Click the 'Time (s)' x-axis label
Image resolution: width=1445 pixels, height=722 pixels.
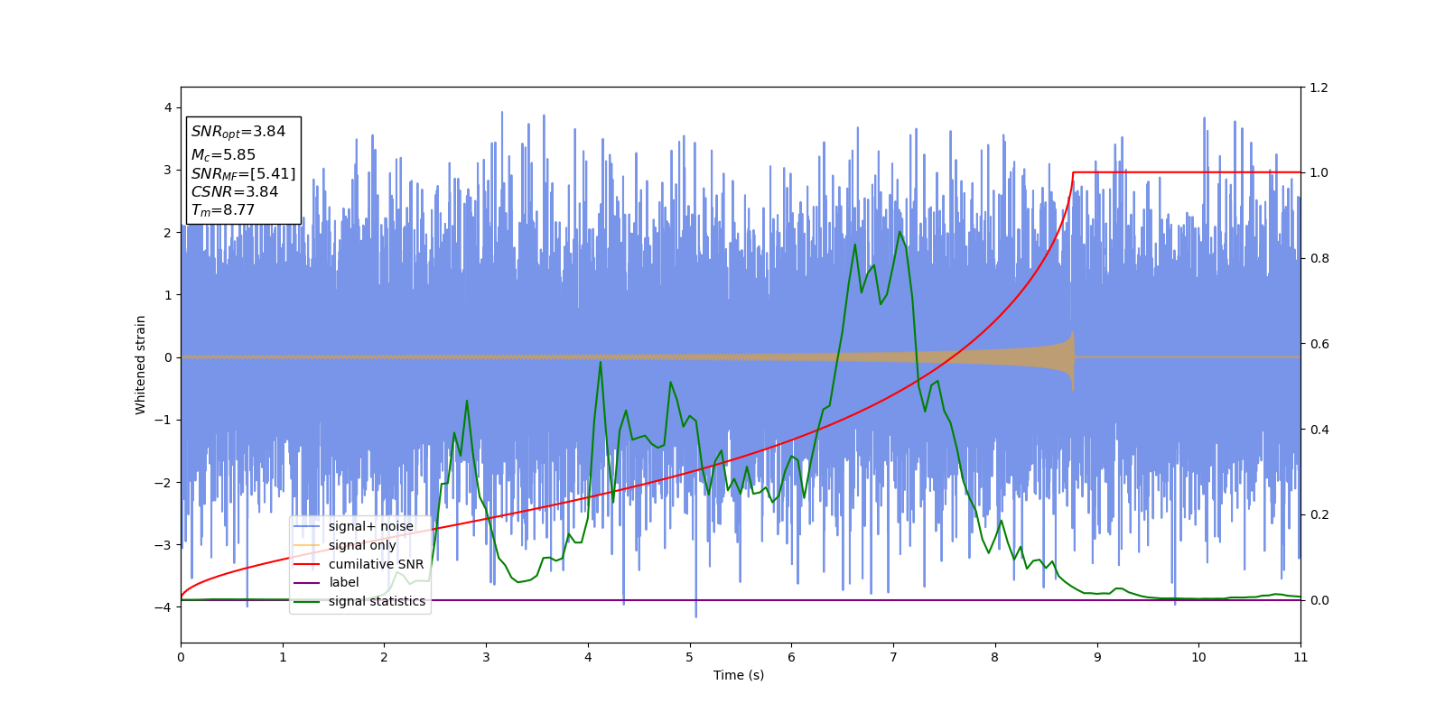(x=739, y=675)
